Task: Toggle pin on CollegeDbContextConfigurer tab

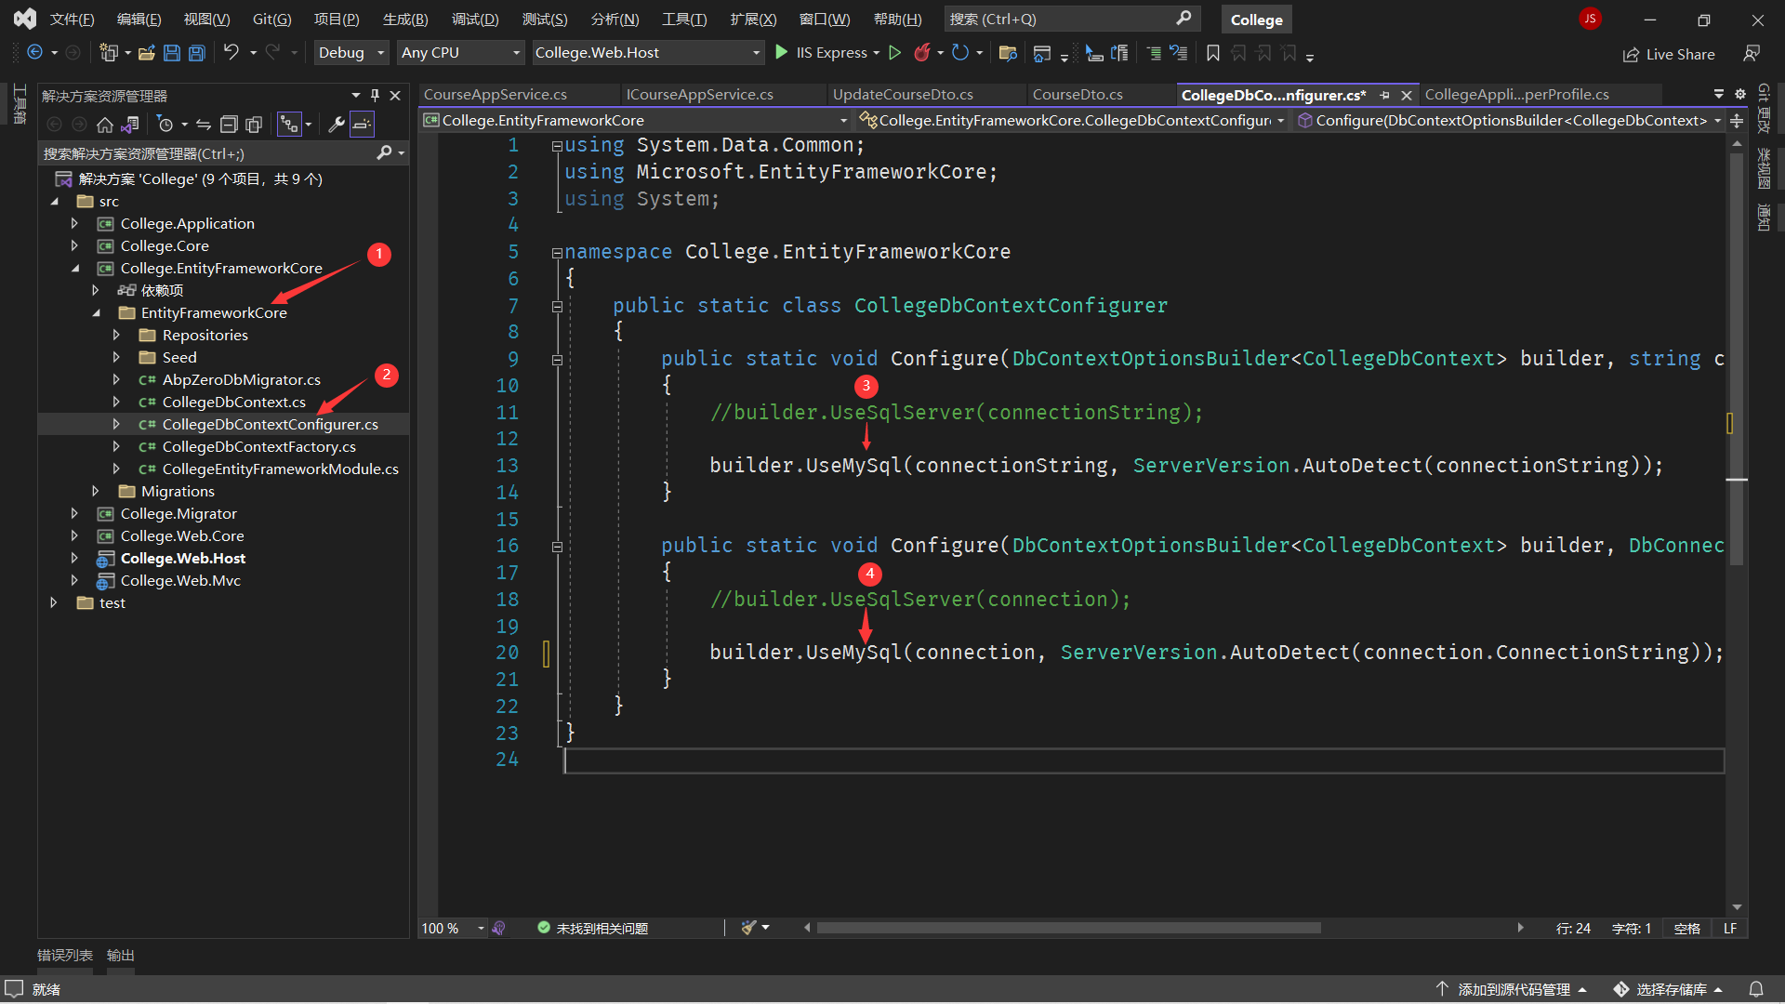Action: coord(1385,95)
